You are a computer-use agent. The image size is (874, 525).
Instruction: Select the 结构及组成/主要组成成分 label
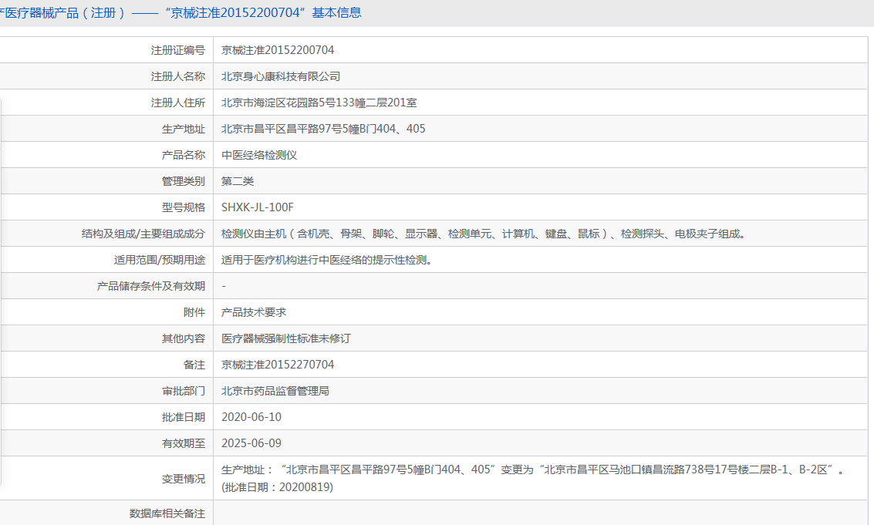click(143, 234)
